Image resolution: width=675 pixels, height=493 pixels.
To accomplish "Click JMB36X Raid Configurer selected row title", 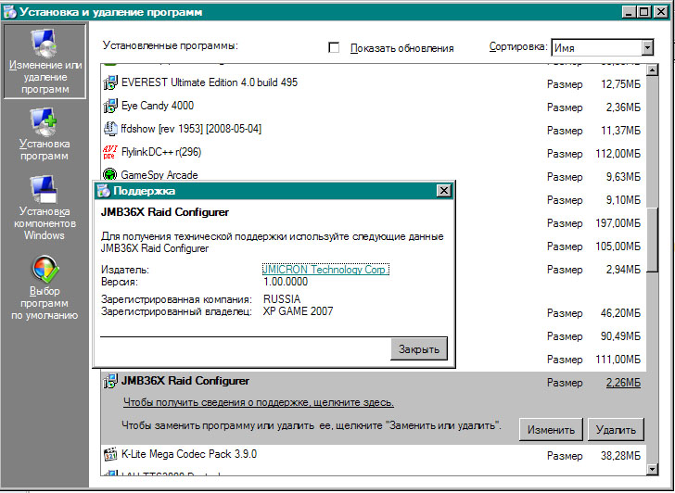I will tap(185, 381).
